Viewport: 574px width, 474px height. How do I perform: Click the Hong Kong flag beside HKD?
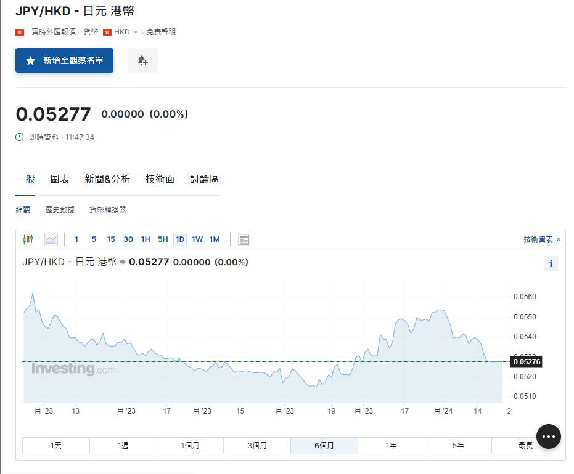[107, 32]
